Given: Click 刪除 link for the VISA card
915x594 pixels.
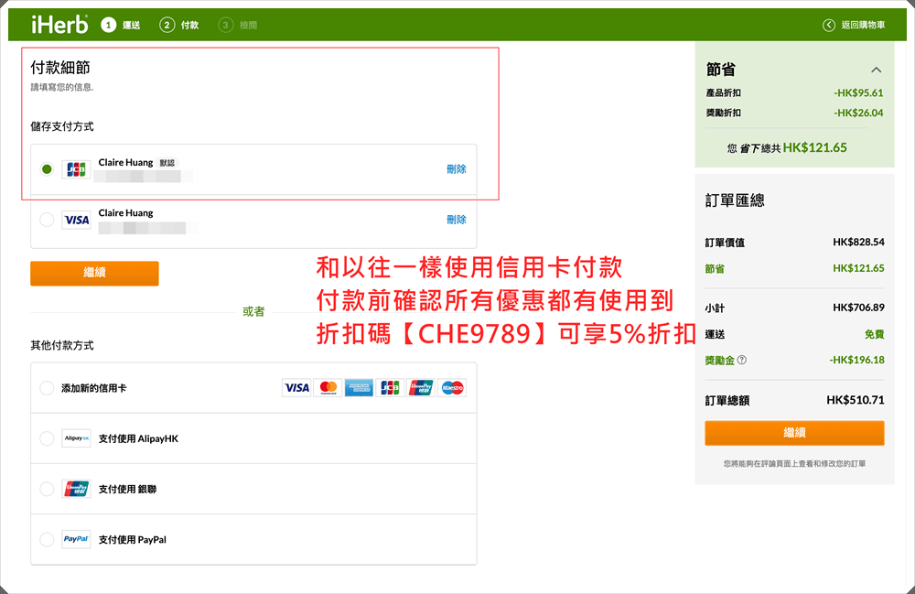Looking at the screenshot, I should tap(456, 220).
